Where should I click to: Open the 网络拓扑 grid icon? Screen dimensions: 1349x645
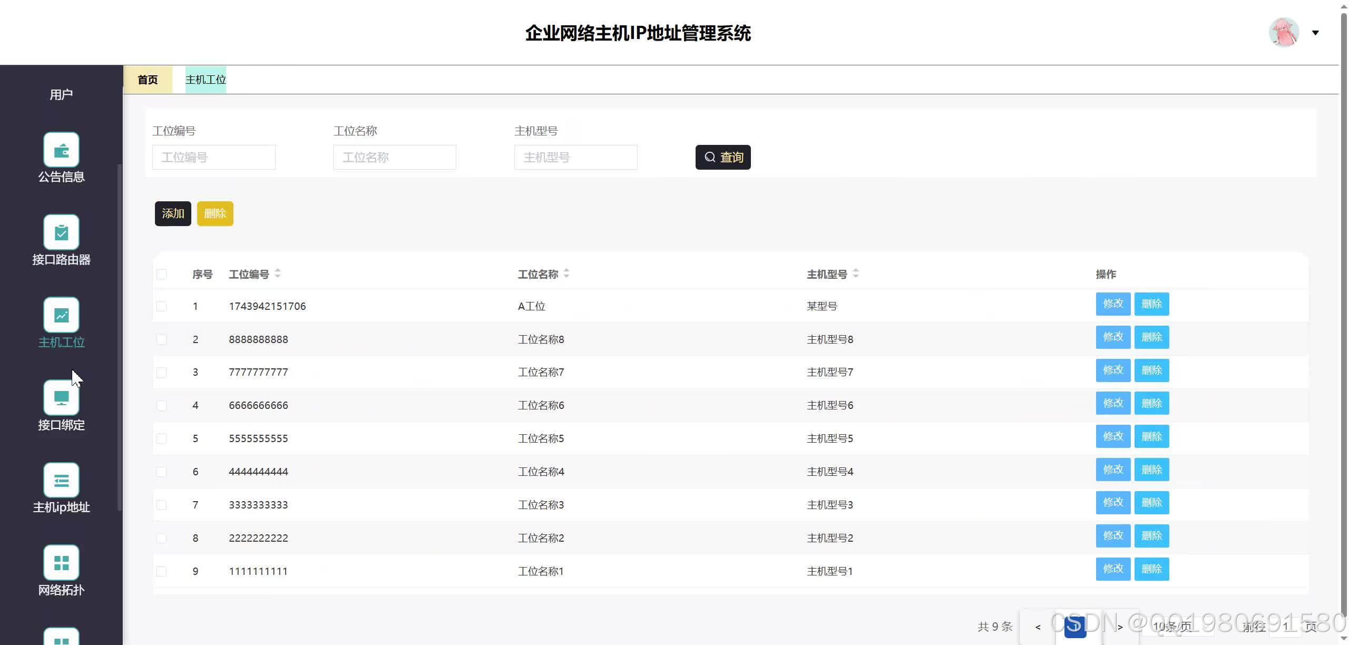tap(61, 562)
